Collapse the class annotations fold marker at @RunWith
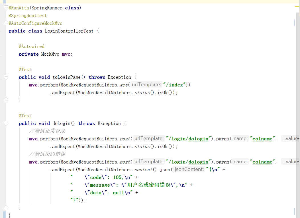The width and height of the screenshot is (300, 218). [6, 8]
